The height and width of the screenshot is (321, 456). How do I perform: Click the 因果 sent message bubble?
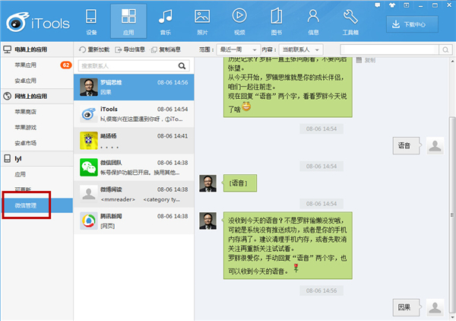tap(407, 307)
